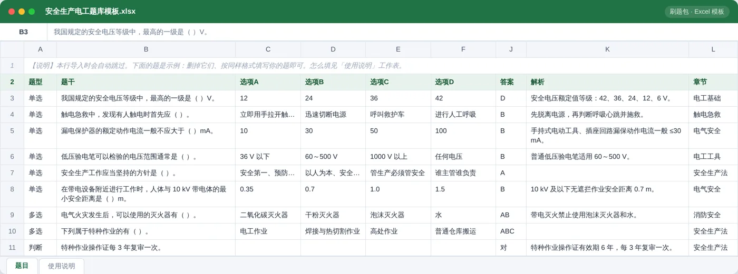Image resolution: width=738 pixels, height=274 pixels.
Task: Click option cell 1000 V 以上
Action: coord(398,157)
